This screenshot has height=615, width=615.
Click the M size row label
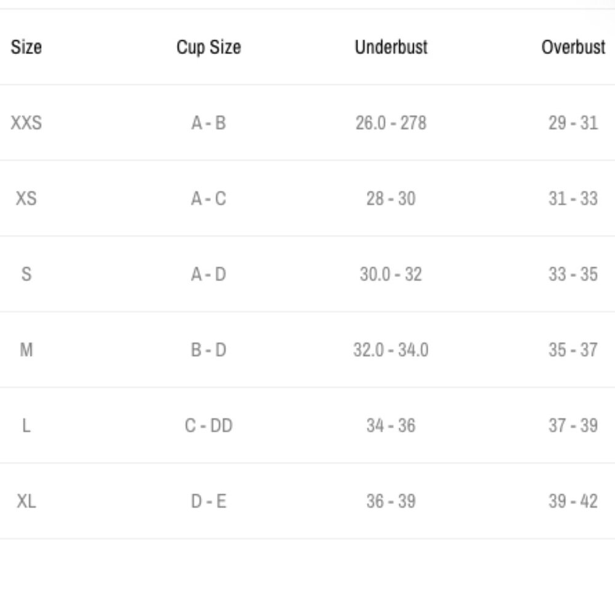pos(26,350)
